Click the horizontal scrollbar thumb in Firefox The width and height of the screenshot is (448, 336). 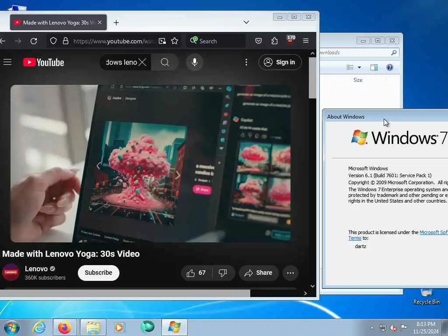[126, 293]
